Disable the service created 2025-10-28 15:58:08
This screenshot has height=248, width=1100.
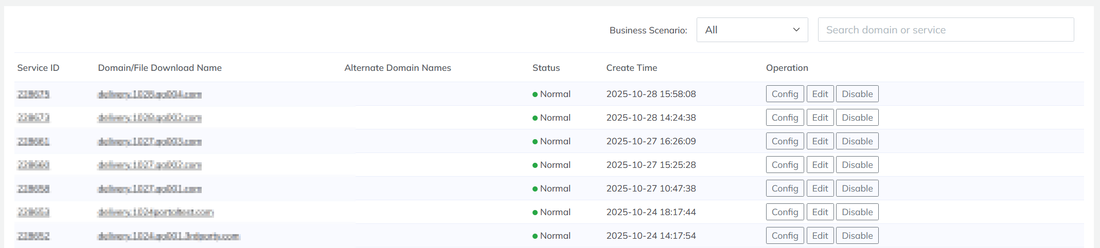tap(857, 94)
